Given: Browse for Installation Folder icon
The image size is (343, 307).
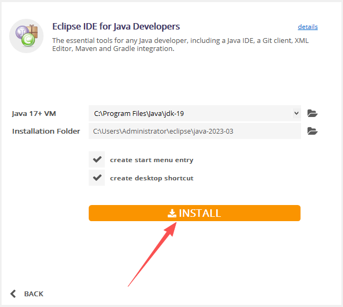Looking at the screenshot, I should [x=312, y=131].
